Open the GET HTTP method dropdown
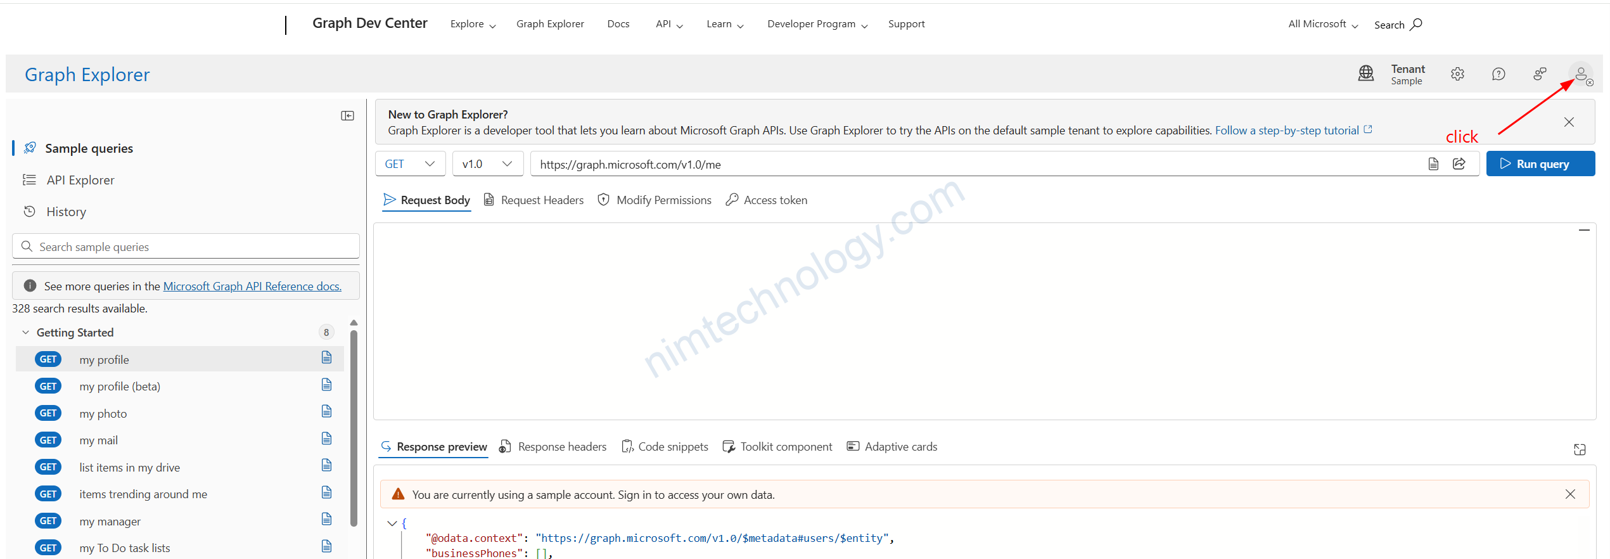Viewport: 1610px width, 559px height. (410, 164)
